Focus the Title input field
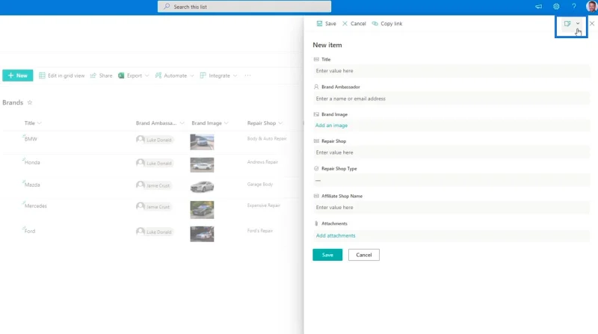 [x=451, y=71]
